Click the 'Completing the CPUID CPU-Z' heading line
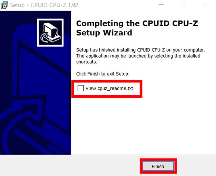This screenshot has height=176, width=216. point(137,23)
